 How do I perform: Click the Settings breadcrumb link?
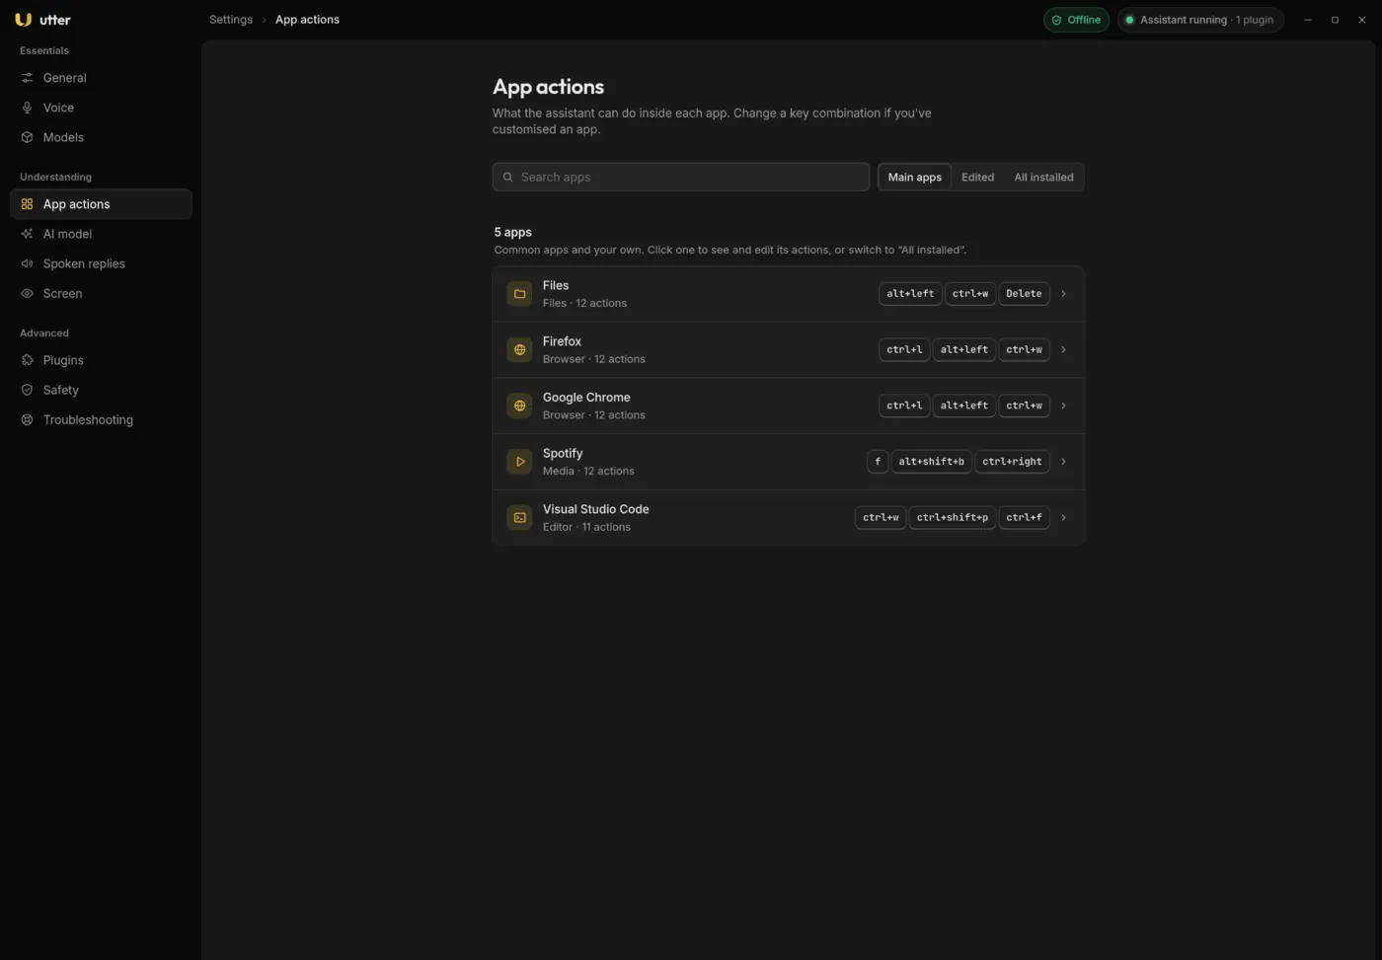pyautogui.click(x=231, y=20)
